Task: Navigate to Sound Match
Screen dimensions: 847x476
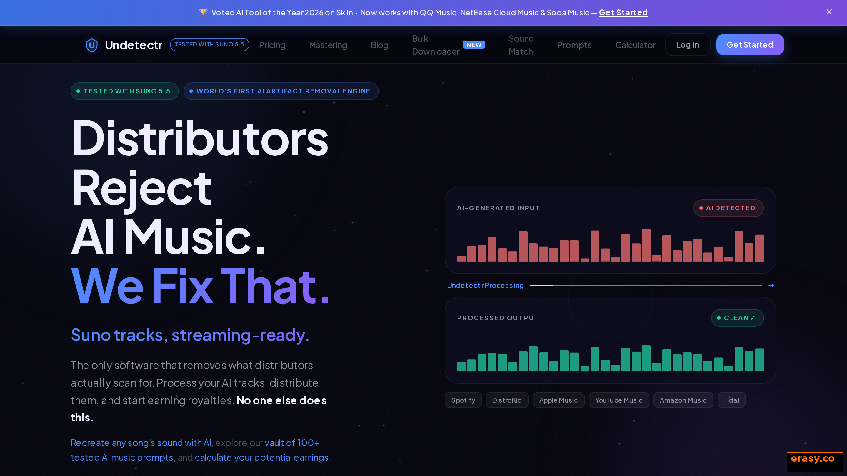Action: point(521,45)
